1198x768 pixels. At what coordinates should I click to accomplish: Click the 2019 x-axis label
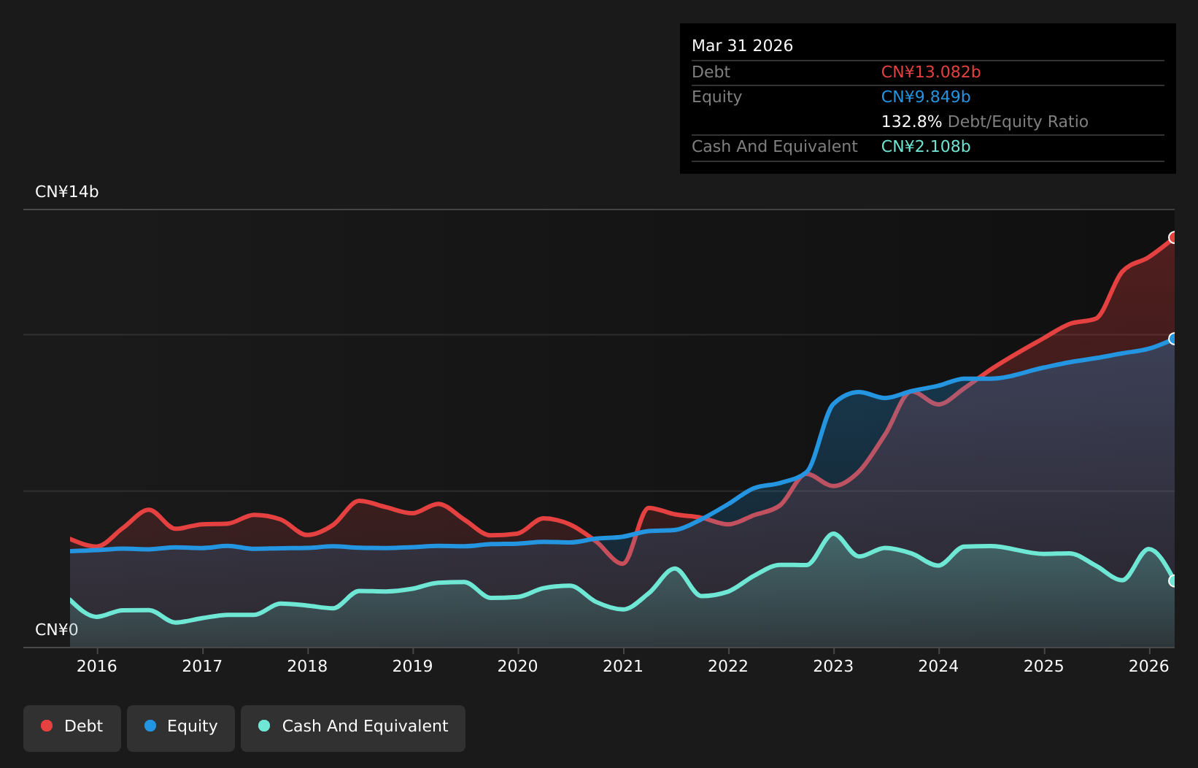point(413,667)
